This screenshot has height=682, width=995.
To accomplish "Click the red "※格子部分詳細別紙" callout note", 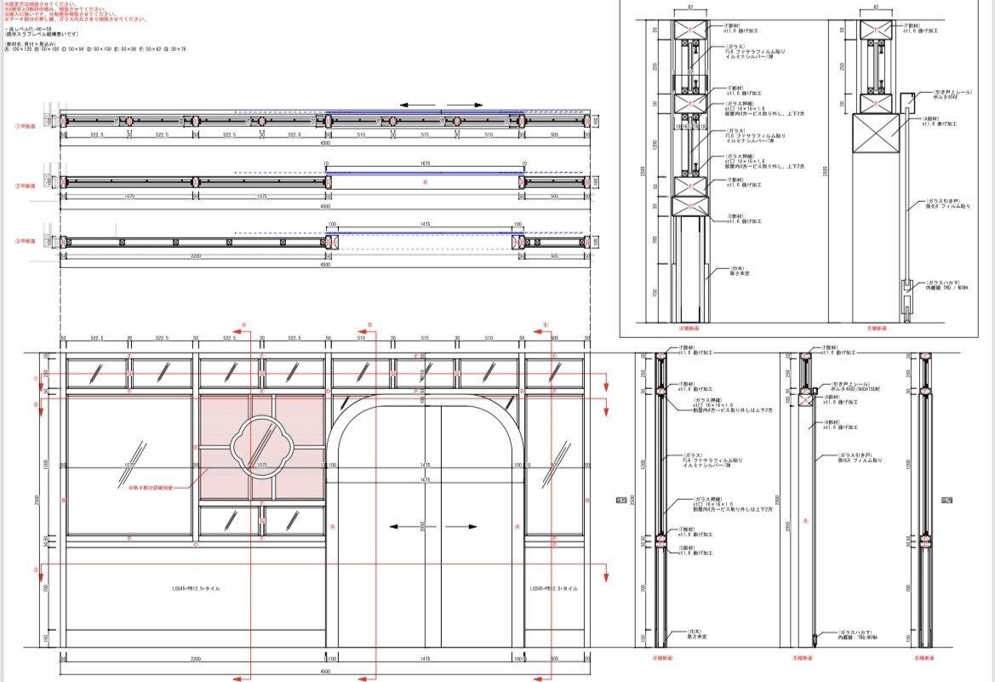I will (x=151, y=488).
